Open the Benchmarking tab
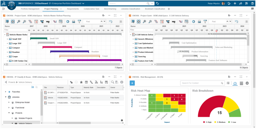 (110, 9)
